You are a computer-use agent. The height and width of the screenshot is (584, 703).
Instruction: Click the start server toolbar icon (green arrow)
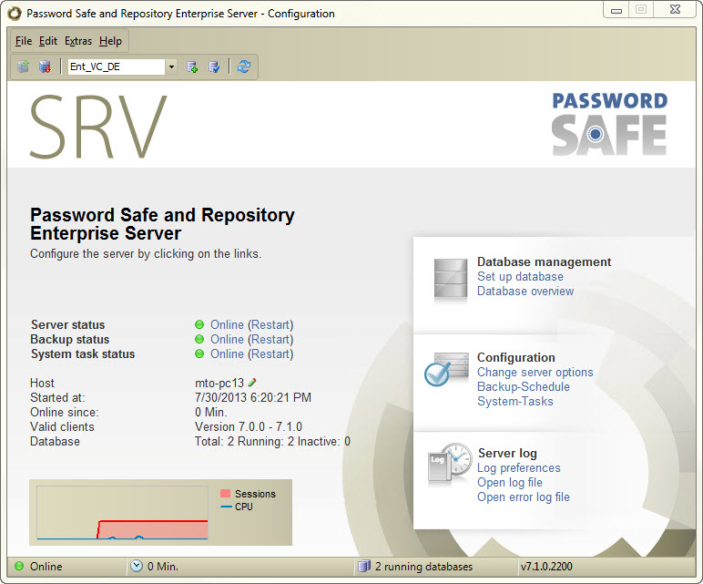(x=24, y=67)
